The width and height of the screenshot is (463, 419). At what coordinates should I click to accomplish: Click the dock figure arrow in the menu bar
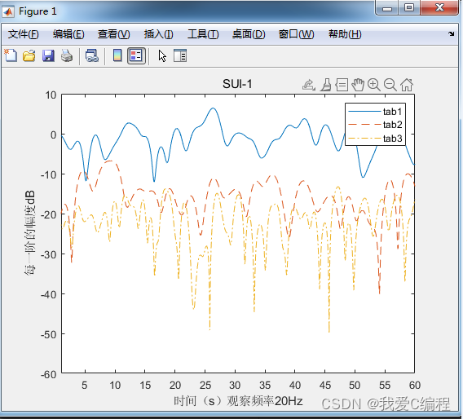[x=452, y=33]
